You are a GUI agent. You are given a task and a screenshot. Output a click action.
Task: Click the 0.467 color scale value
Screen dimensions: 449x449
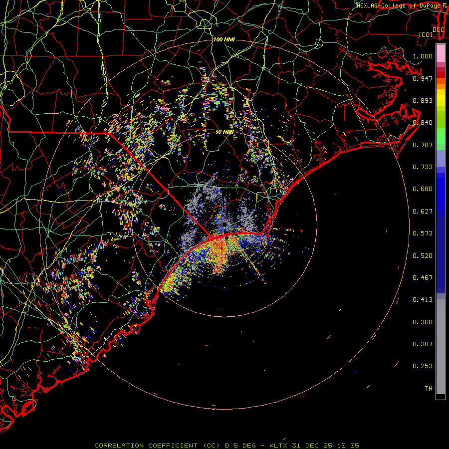[x=423, y=277]
